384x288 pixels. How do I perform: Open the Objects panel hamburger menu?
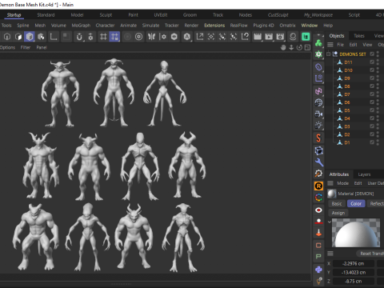pyautogui.click(x=330, y=45)
